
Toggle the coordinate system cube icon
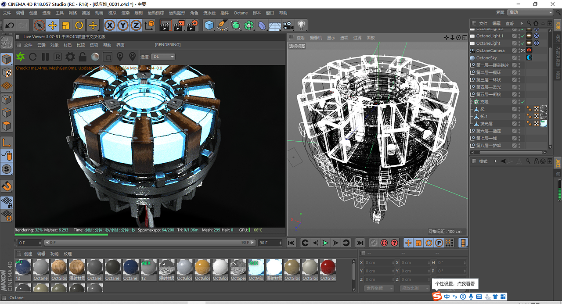tap(150, 25)
